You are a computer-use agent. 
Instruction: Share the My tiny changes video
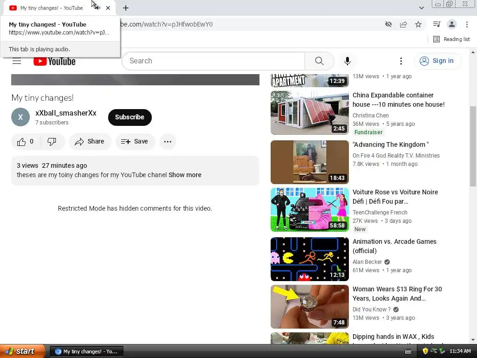pyautogui.click(x=90, y=142)
